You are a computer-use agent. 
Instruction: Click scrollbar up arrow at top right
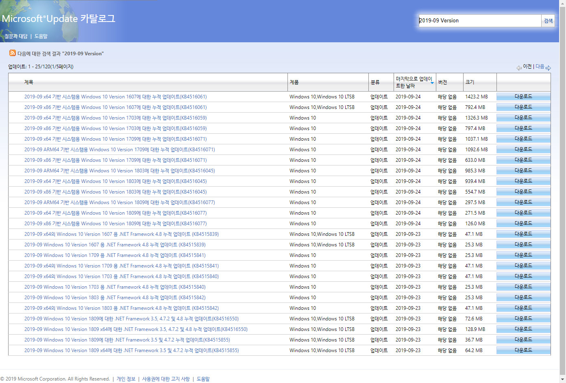coord(563,2)
